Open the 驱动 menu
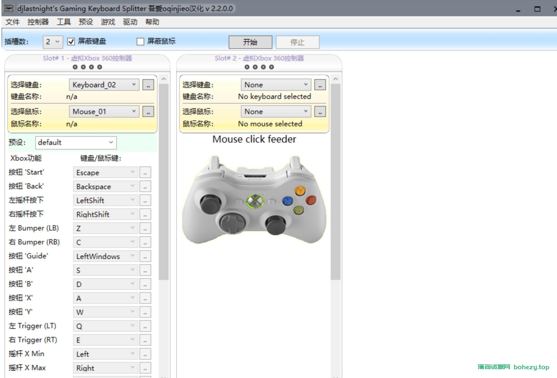557x378 pixels. pyautogui.click(x=130, y=22)
